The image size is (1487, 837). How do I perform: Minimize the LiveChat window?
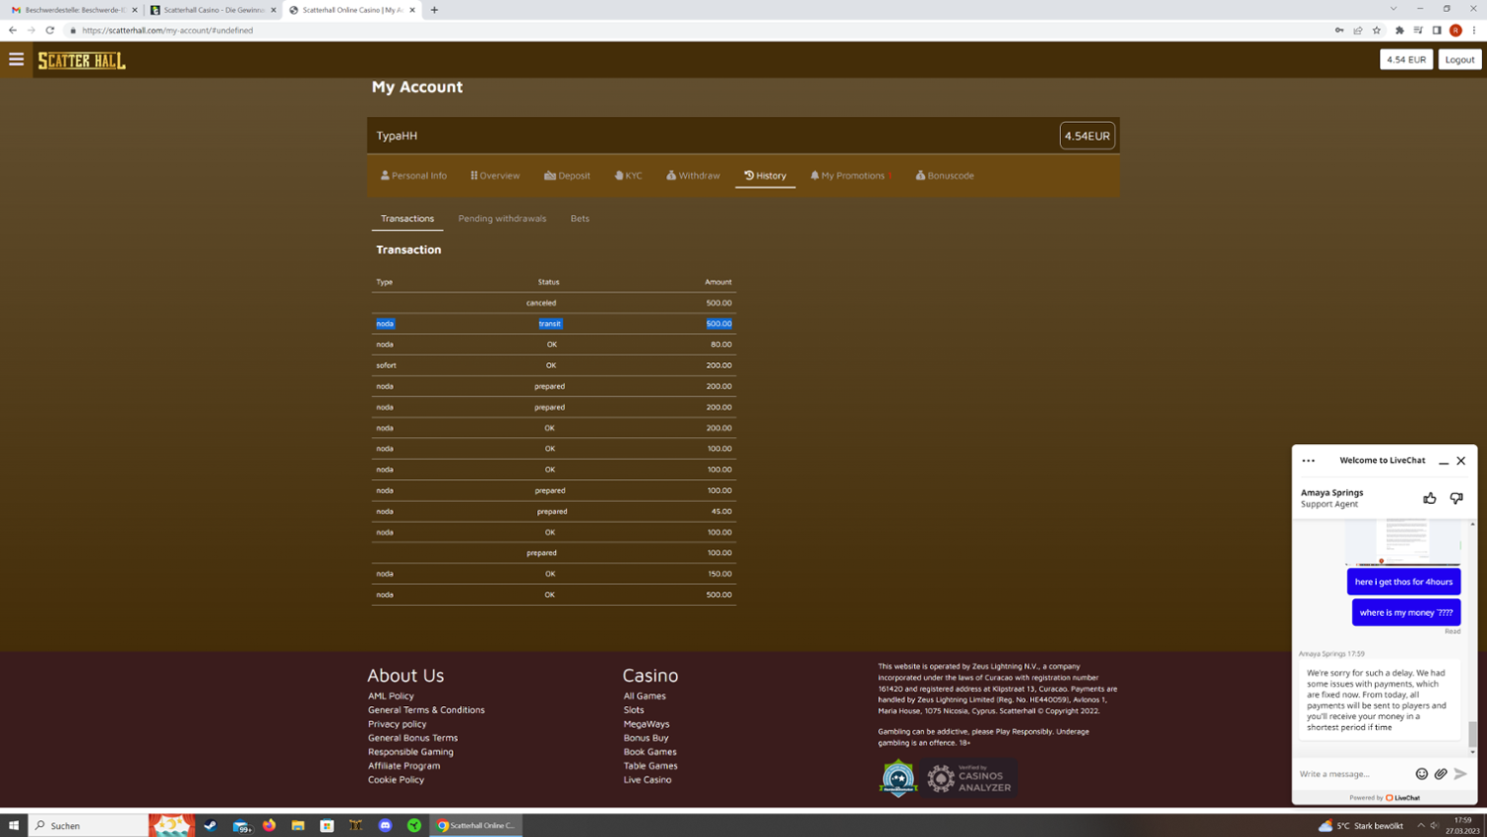point(1443,461)
